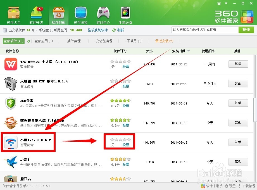Screen dimensions: 257x190
Task: Click 卸载 for 迅雷7
Action: pyautogui.click(x=238, y=161)
